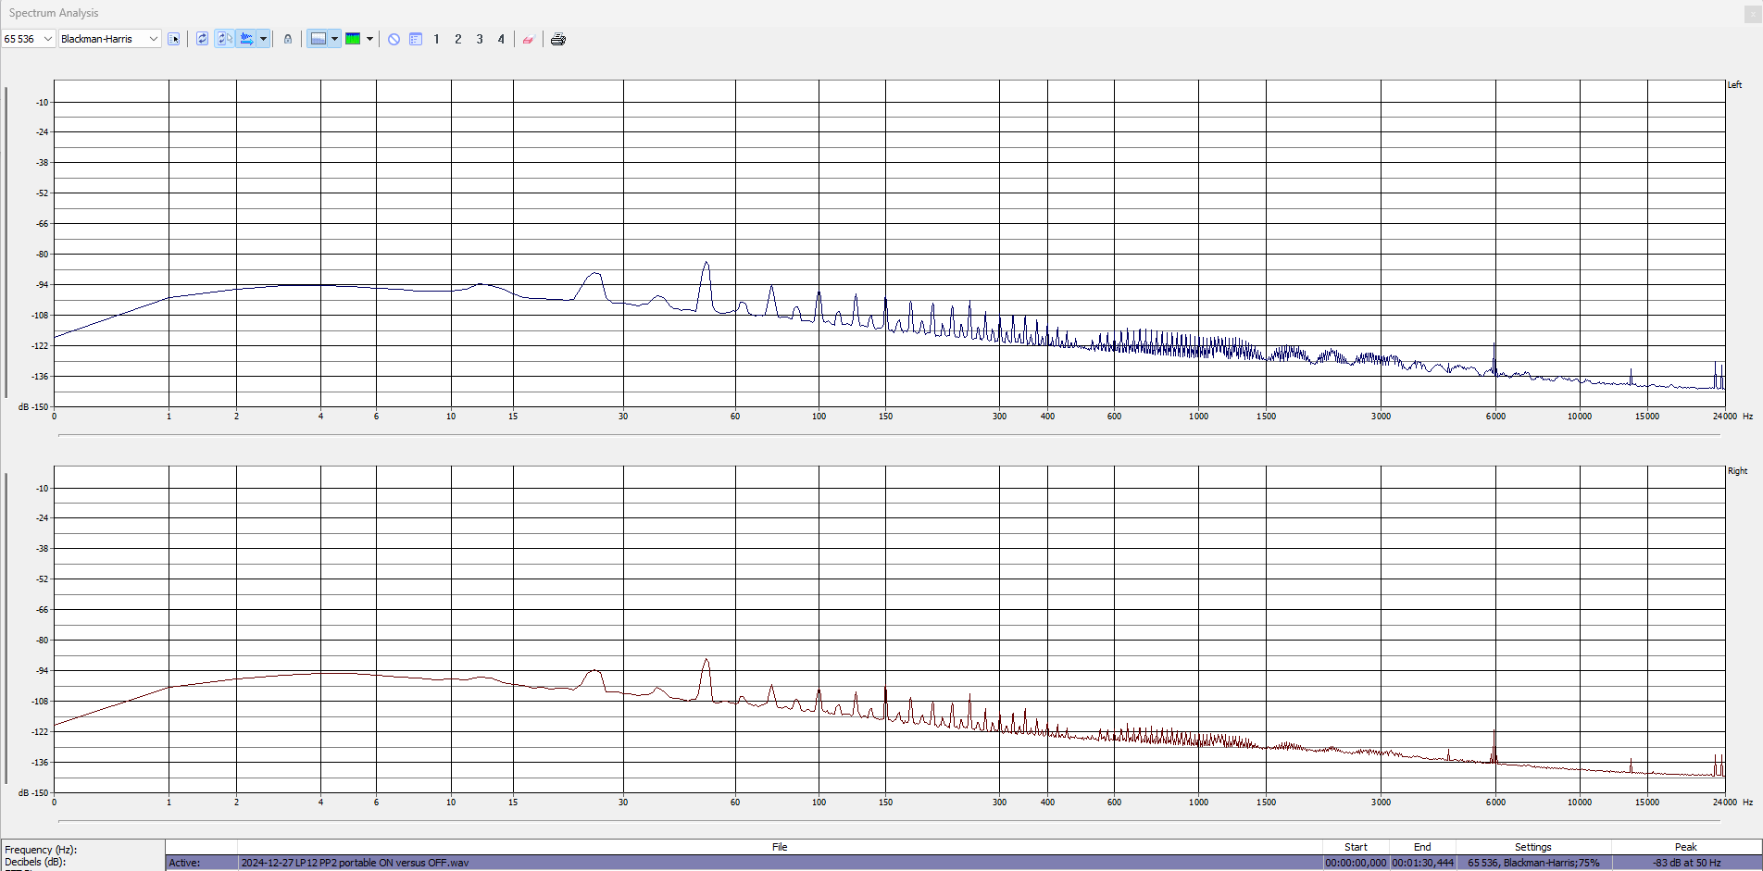This screenshot has width=1763, height=871.
Task: Click the printer icon
Action: [x=557, y=39]
